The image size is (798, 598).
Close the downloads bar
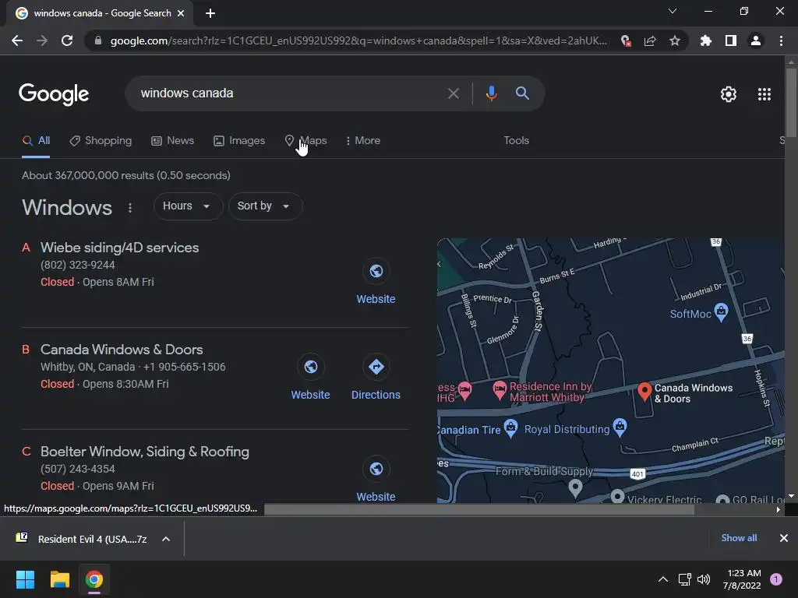coord(784,538)
